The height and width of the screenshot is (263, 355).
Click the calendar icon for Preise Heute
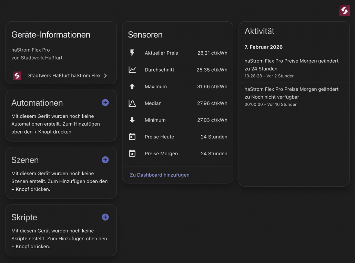coord(132,137)
